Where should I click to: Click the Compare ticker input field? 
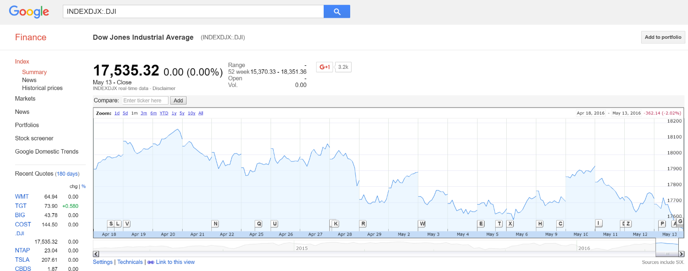[145, 101]
